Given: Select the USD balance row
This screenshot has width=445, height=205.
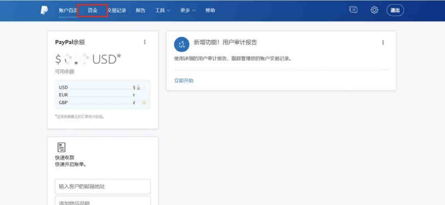Looking at the screenshot, I should click(102, 88).
